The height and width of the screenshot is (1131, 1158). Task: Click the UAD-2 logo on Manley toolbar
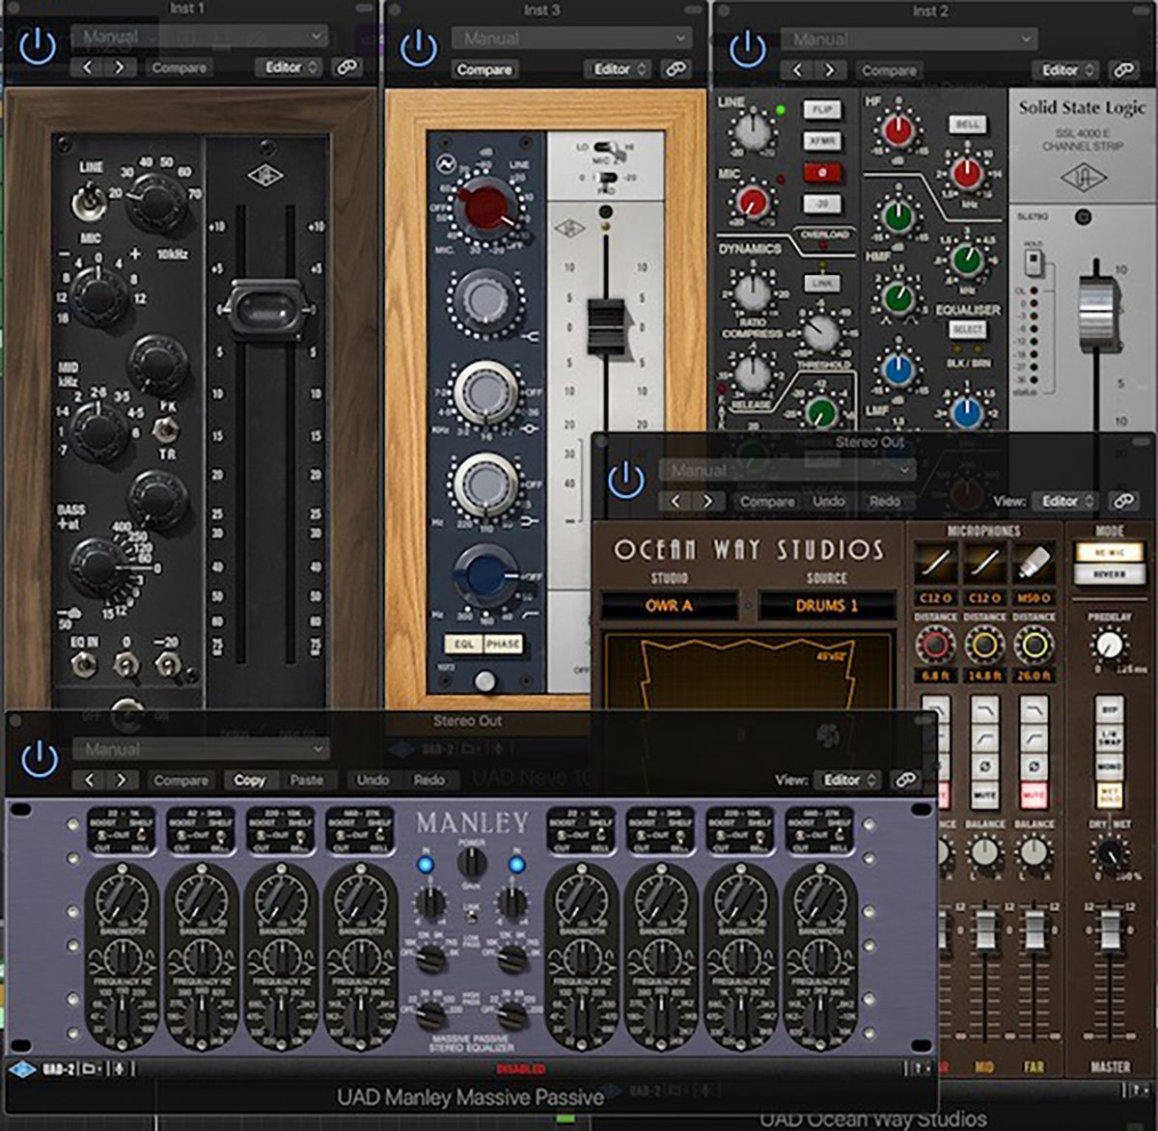(x=20, y=1068)
